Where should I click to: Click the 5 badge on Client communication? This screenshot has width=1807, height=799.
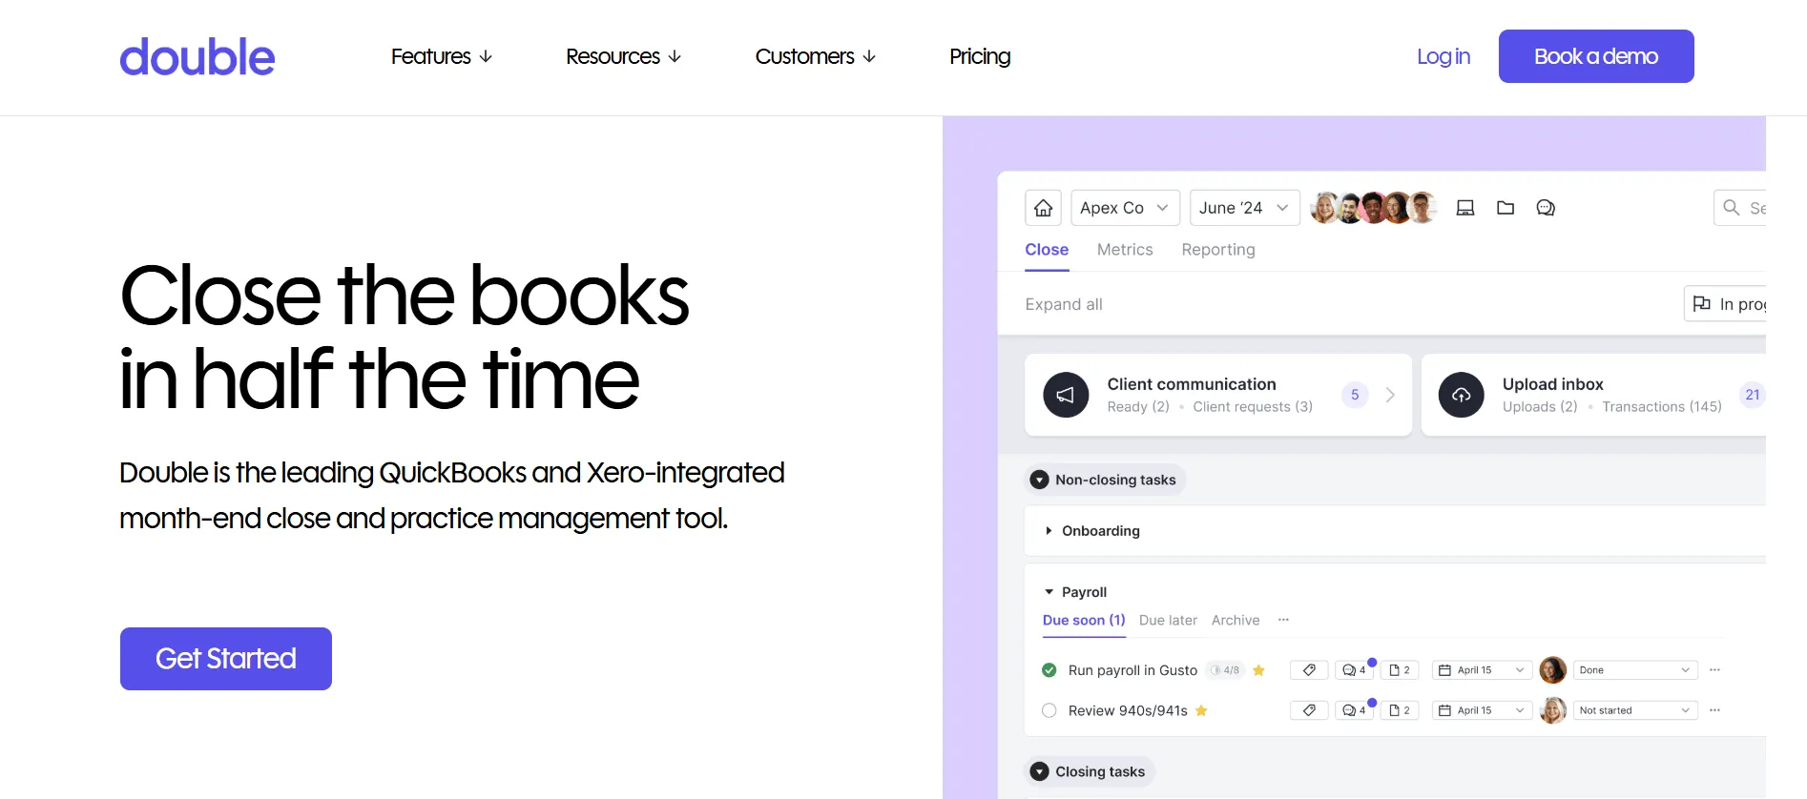[1355, 395]
